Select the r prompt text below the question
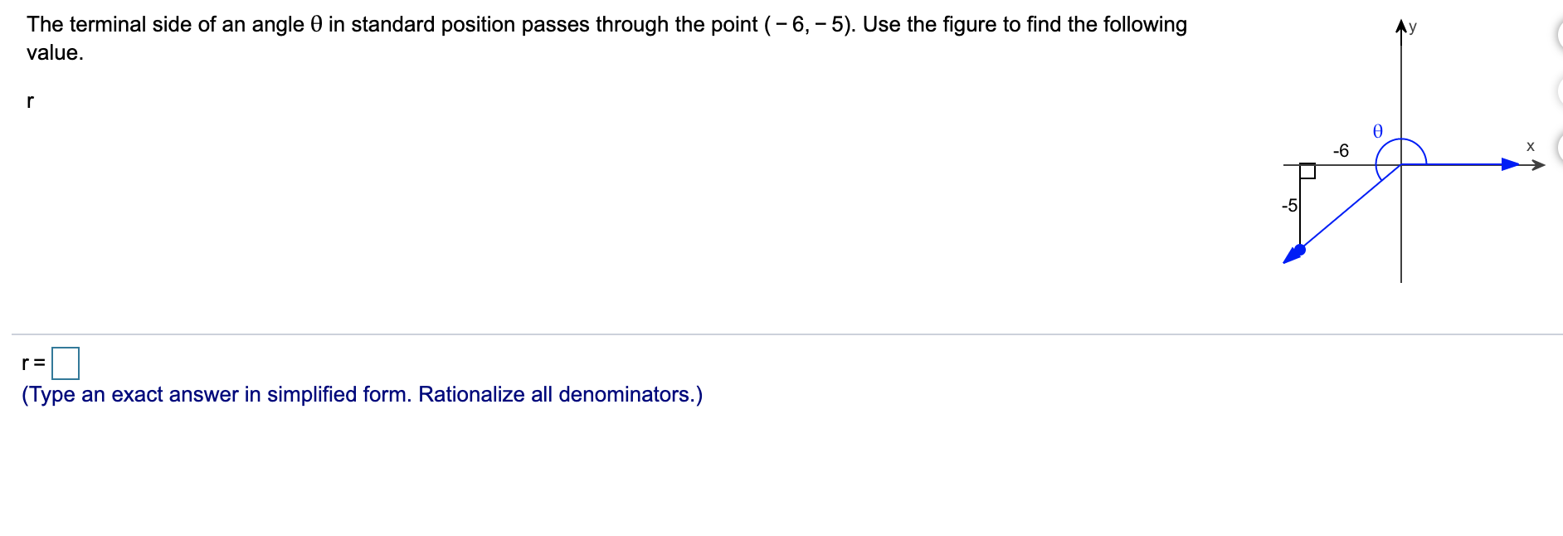Viewport: 1563px width, 536px height. 29,100
